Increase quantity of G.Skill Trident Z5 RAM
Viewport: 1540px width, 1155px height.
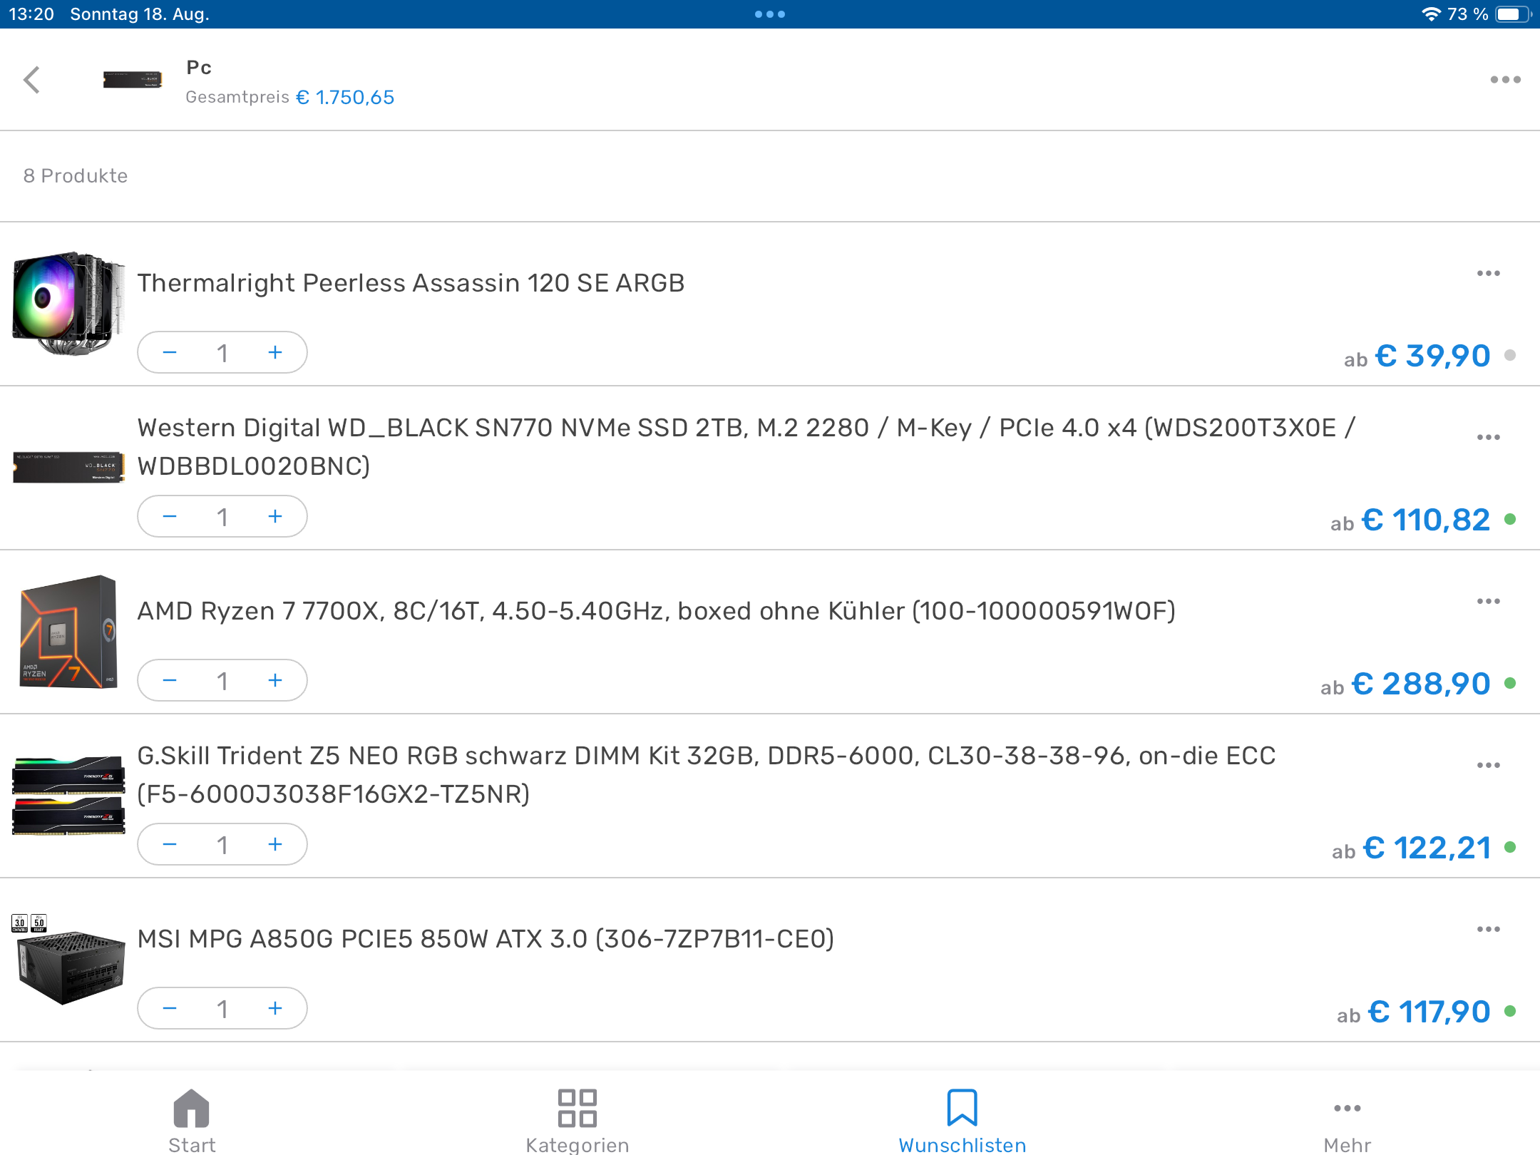point(275,844)
